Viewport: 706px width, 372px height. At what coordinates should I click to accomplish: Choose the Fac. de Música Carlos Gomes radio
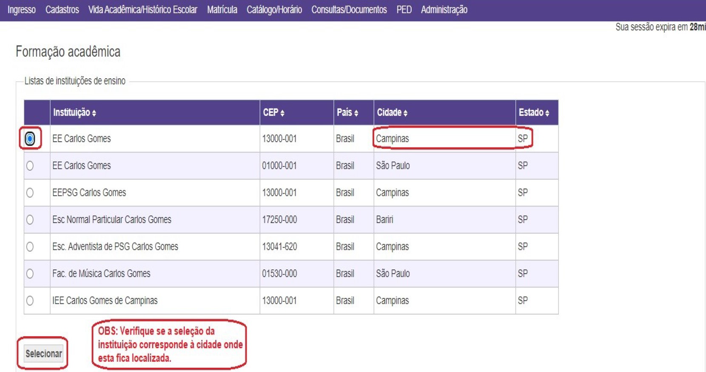(30, 274)
